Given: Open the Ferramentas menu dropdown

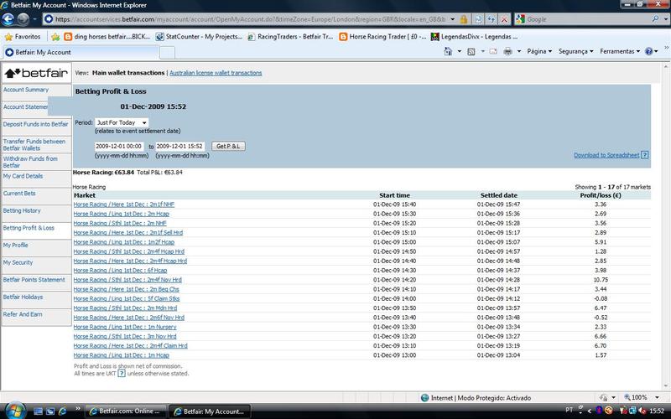Looking at the screenshot, I should coord(620,51).
